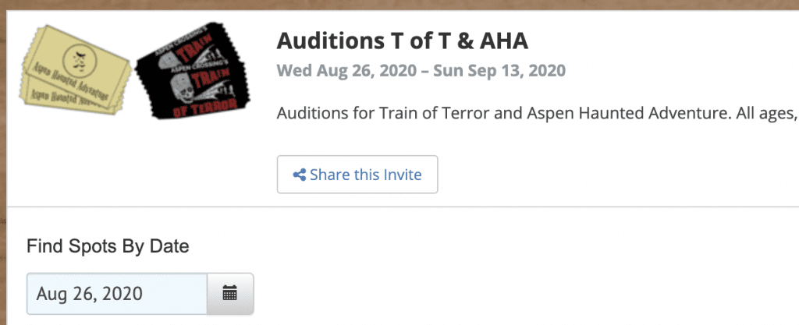Screen dimensions: 799x325
Task: Click the Auditions T of T & AHA title
Action: [x=403, y=41]
